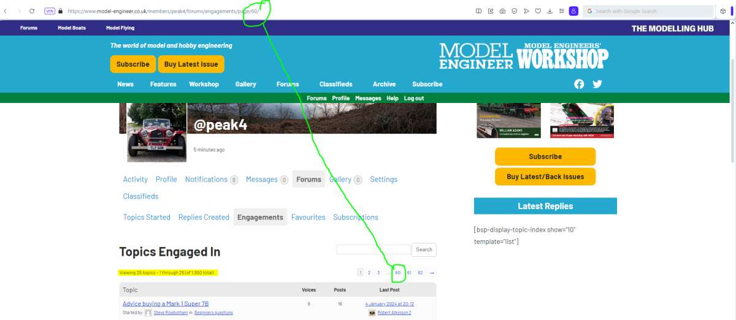This screenshot has height=320, width=736.
Task: Open the peak4 profile car photo
Action: click(x=156, y=132)
